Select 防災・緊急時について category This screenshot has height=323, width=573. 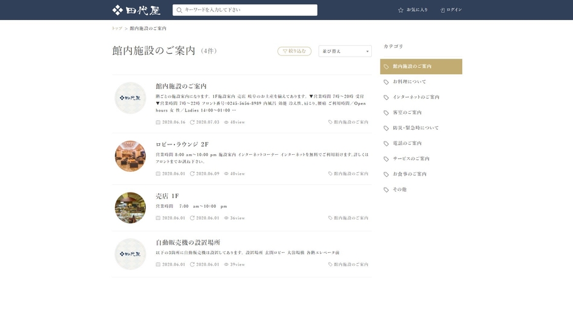tap(416, 128)
